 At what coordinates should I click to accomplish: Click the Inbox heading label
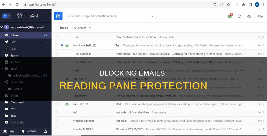point(64,28)
